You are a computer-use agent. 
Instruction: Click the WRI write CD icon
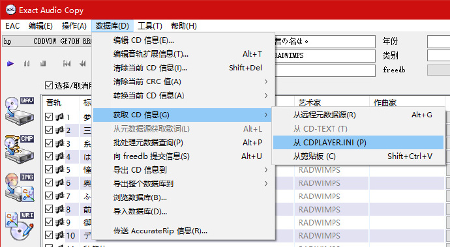[19, 225]
